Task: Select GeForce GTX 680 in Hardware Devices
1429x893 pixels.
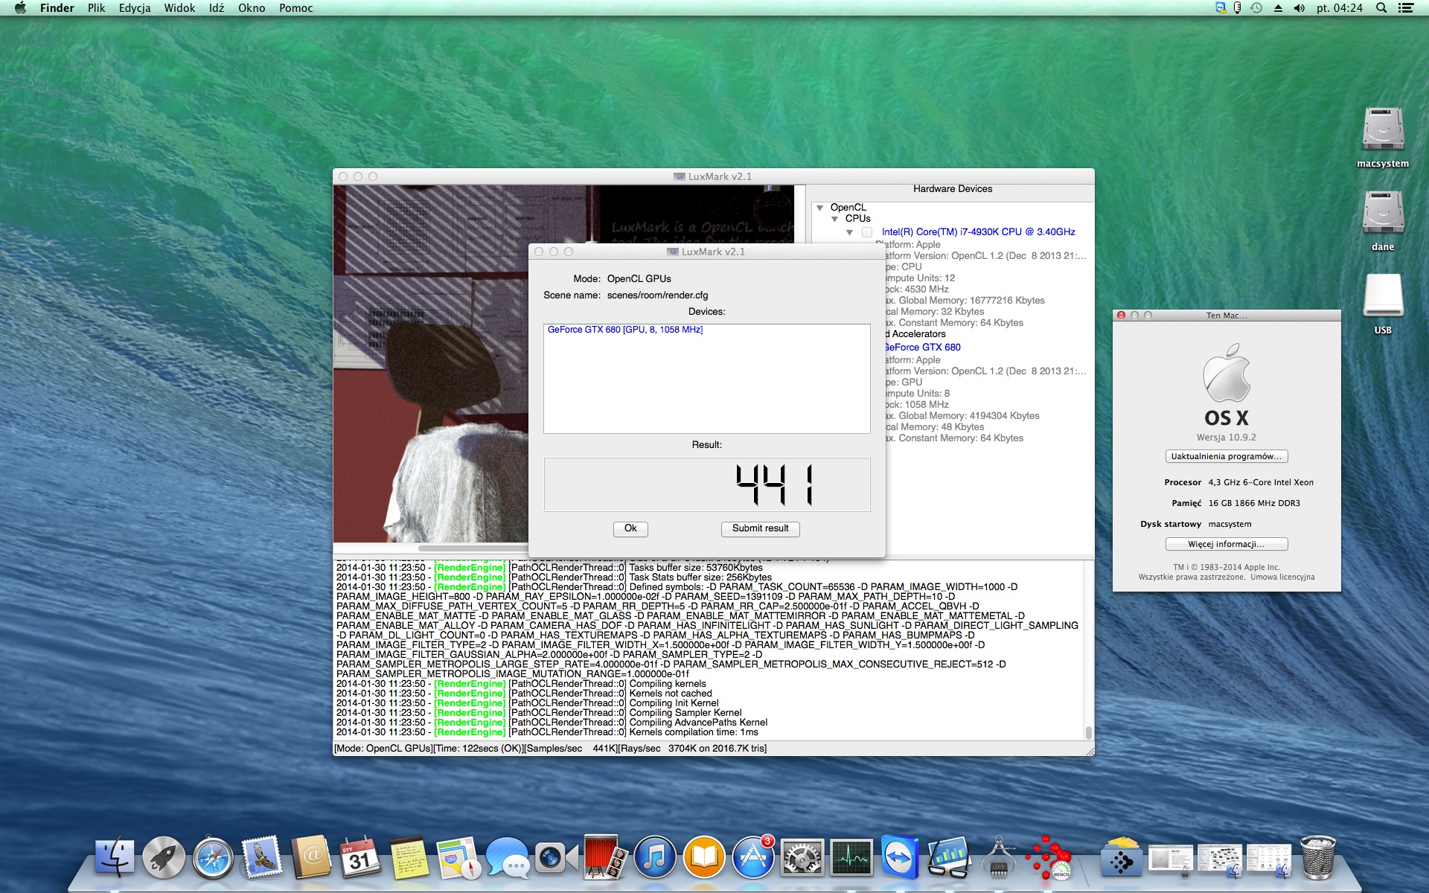Action: [x=922, y=348]
